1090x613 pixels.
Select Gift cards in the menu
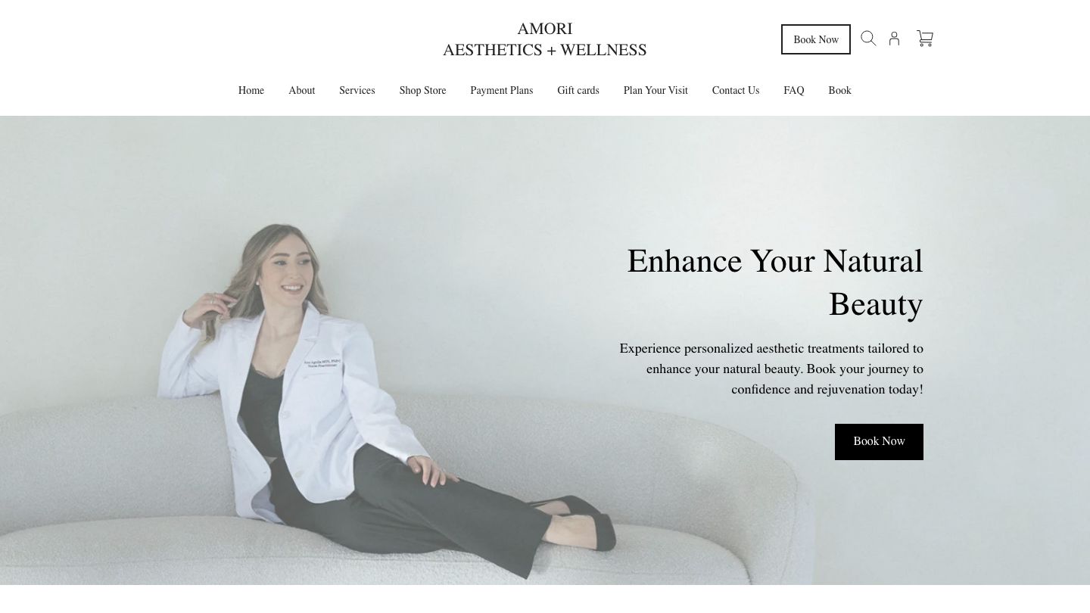578,91
